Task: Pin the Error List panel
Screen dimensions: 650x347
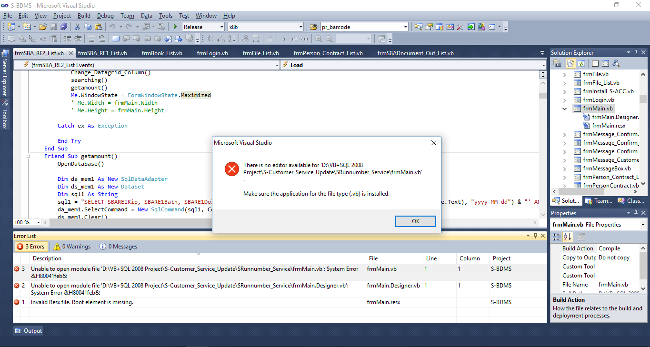Action: coord(535,236)
